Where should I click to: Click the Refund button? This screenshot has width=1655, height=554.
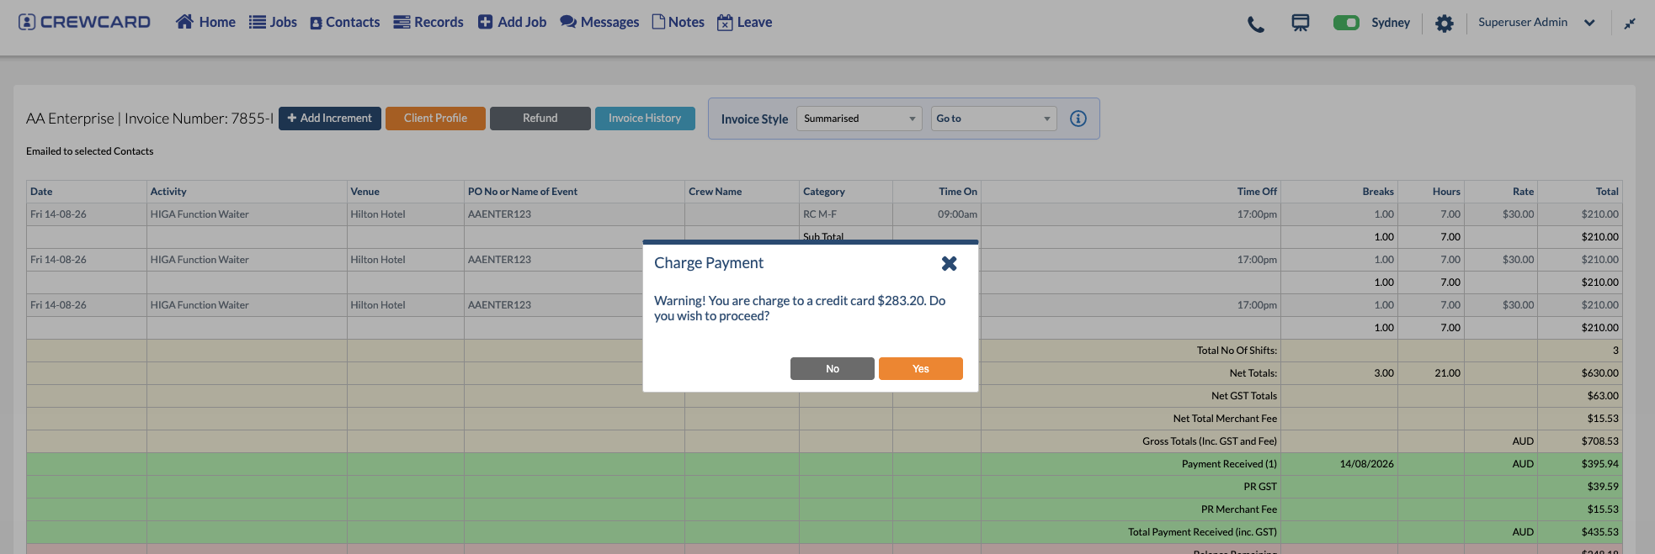[x=540, y=119]
